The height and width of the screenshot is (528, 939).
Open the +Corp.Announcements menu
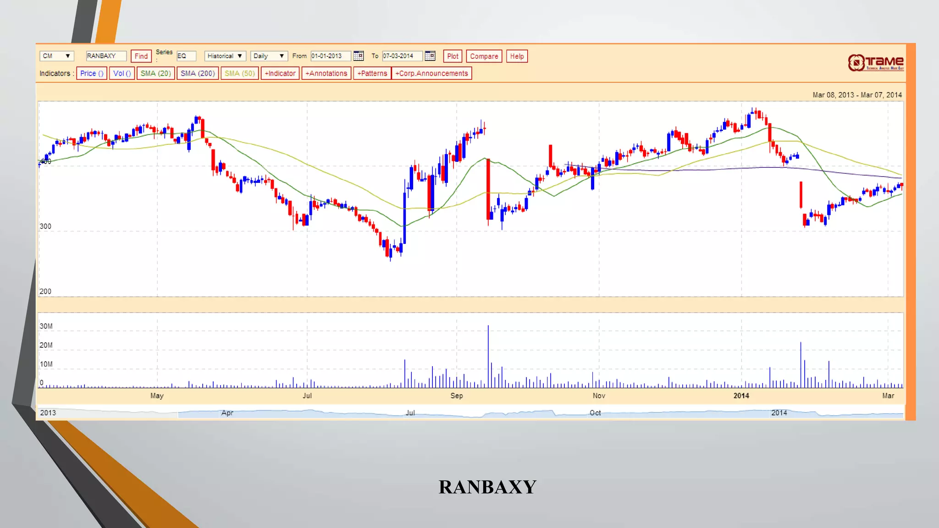(x=431, y=73)
